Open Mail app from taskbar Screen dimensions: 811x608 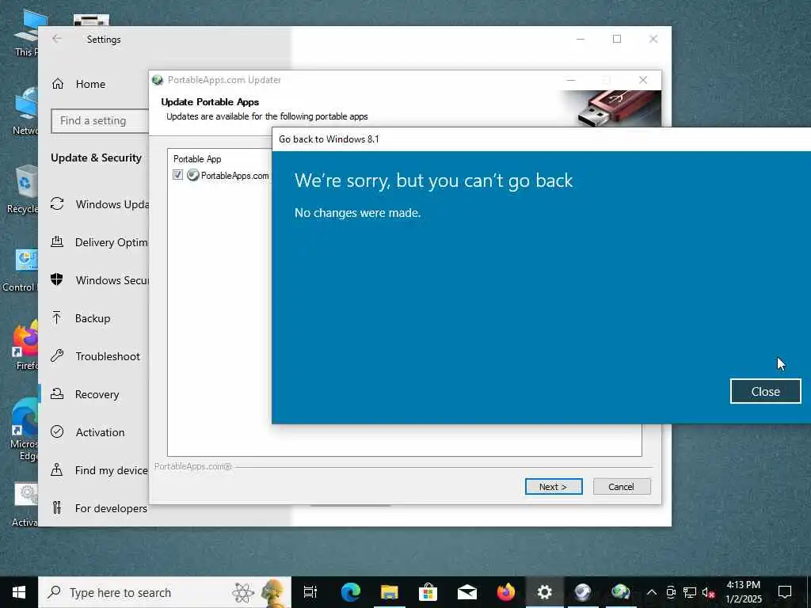tap(466, 592)
